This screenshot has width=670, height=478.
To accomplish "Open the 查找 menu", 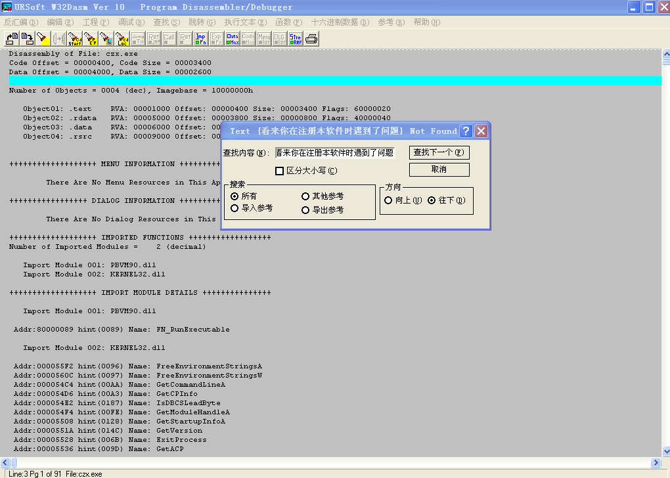I will 167,22.
